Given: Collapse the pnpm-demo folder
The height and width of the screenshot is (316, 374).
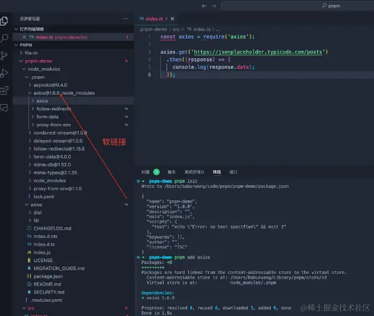Looking at the screenshot, I should click(73, 61).
